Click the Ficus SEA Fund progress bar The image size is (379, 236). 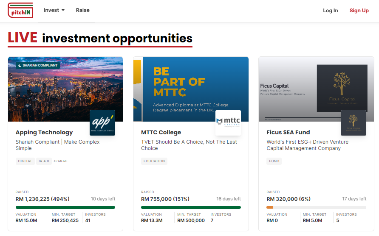pyautogui.click(x=316, y=207)
